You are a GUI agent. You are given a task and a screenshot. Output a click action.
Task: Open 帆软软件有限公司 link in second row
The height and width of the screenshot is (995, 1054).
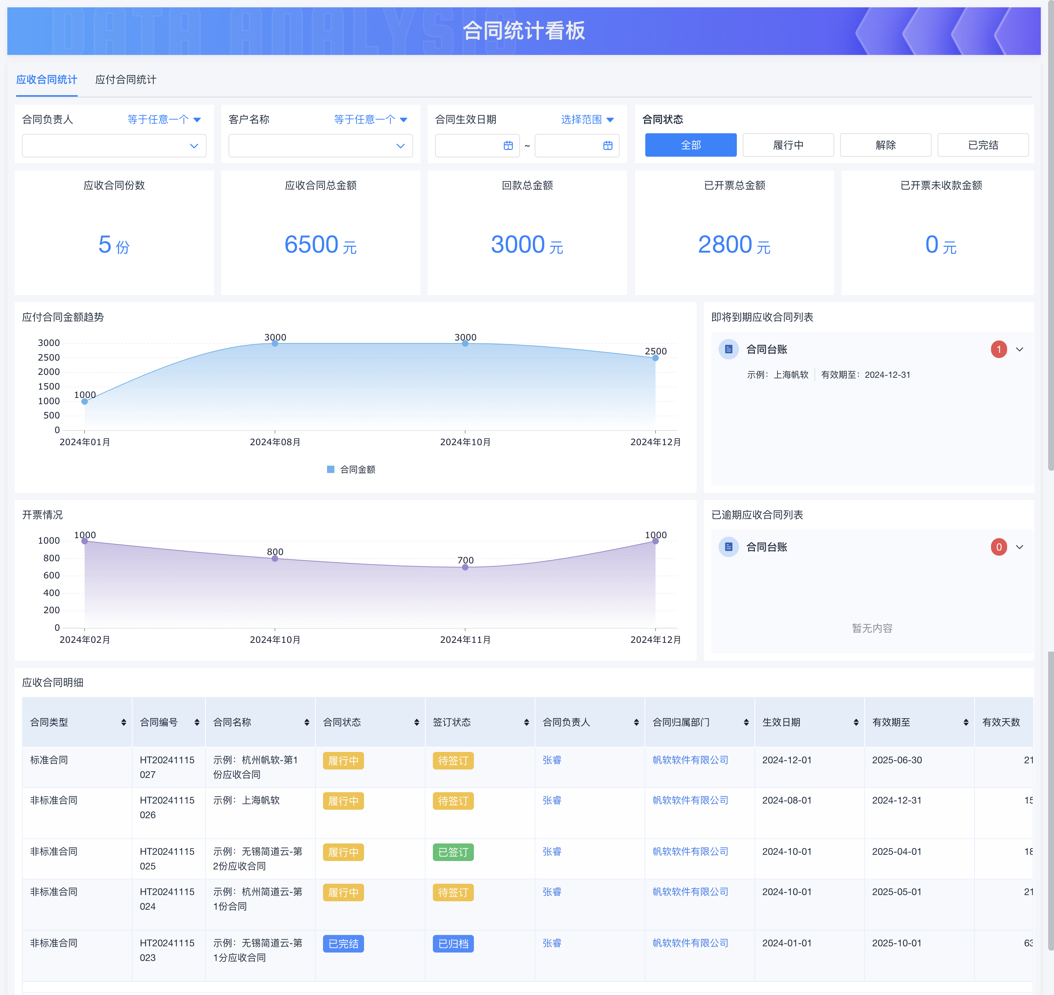(x=690, y=800)
